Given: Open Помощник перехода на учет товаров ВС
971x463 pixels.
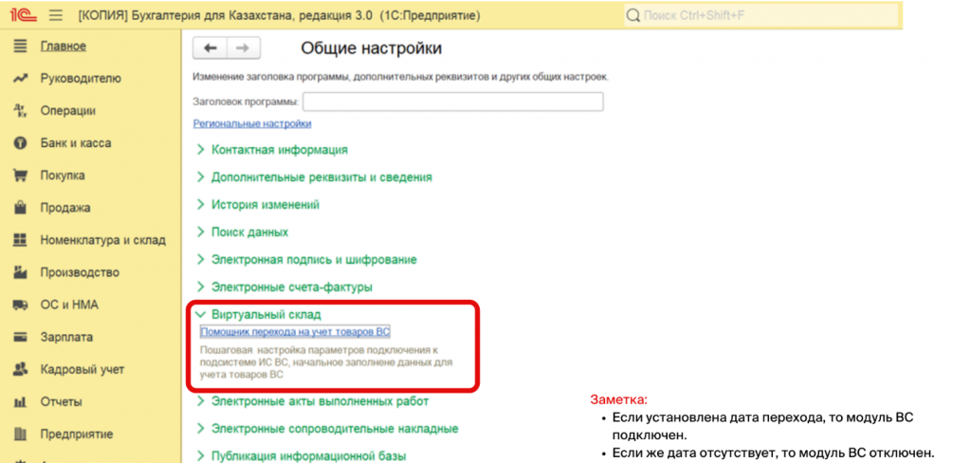Looking at the screenshot, I should pyautogui.click(x=295, y=332).
